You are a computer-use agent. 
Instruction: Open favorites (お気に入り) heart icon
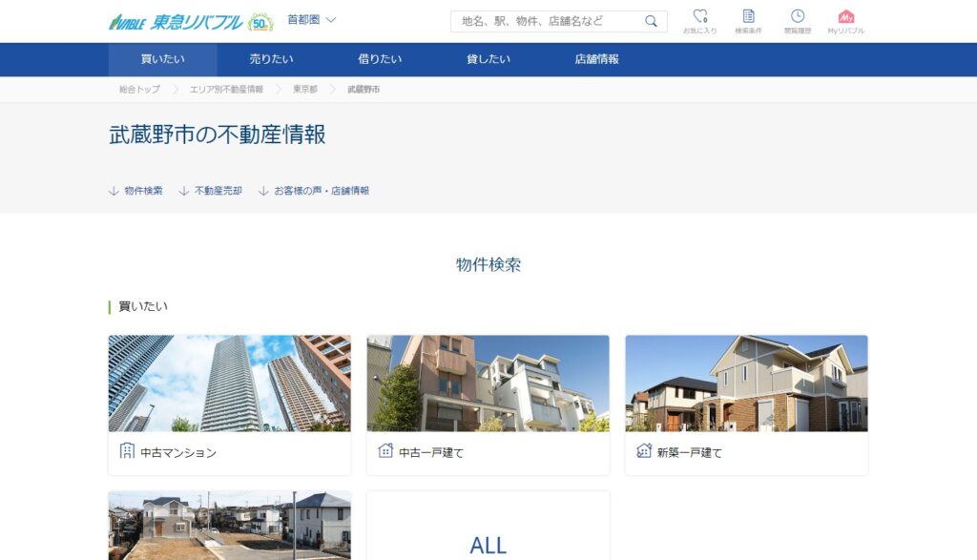coord(699,17)
